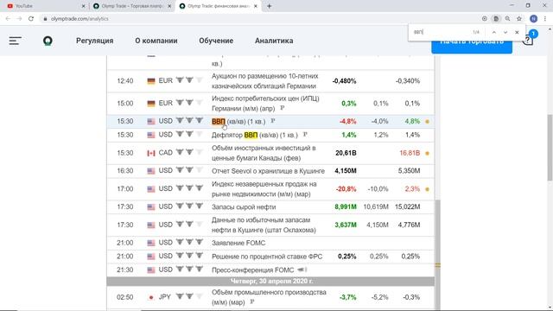The height and width of the screenshot is (311, 553).
Task: Go to previous find result
Action: coord(493,32)
